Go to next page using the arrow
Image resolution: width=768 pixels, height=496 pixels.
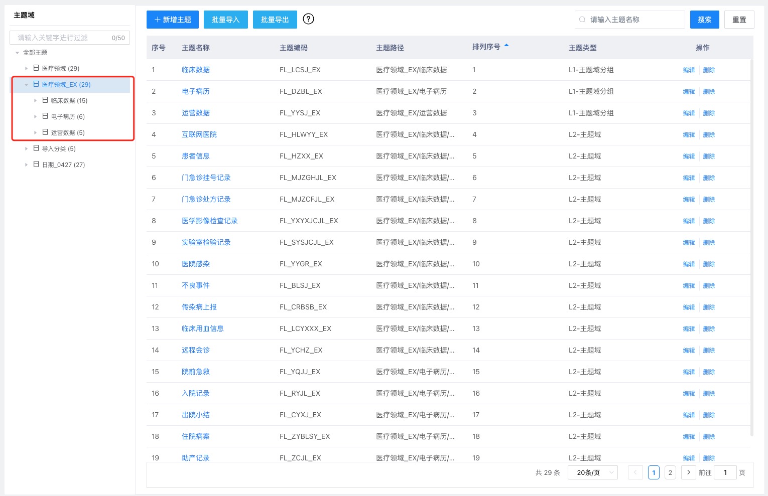click(688, 472)
